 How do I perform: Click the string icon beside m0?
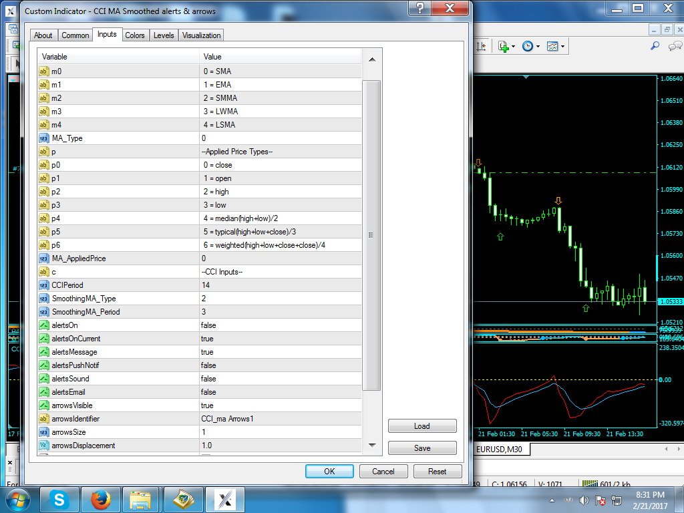(x=43, y=71)
